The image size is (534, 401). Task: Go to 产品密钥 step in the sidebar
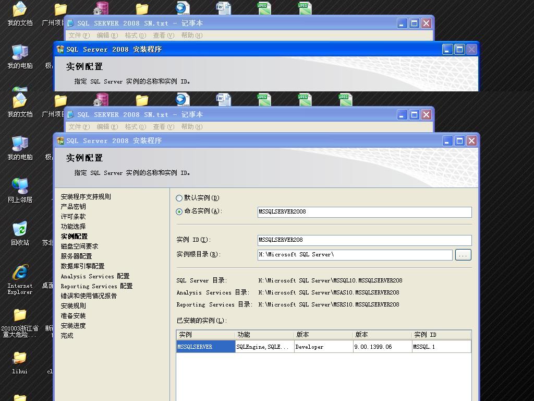coord(73,207)
